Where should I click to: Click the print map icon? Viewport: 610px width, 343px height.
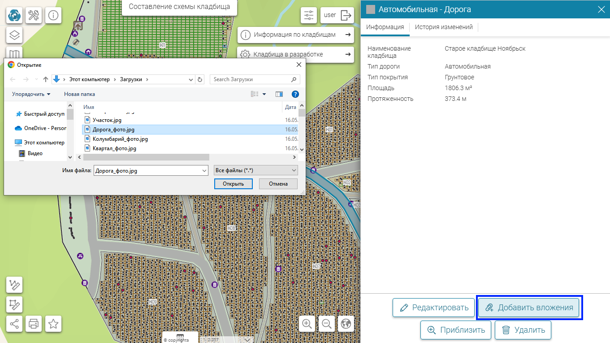pos(34,324)
